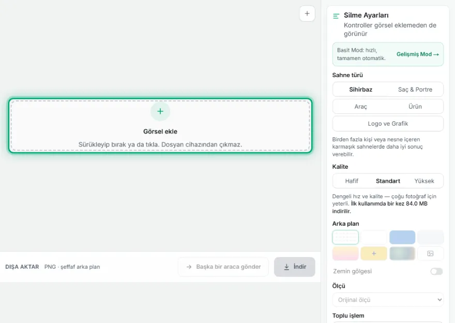Choose a custom background image via picture icon

click(x=430, y=254)
